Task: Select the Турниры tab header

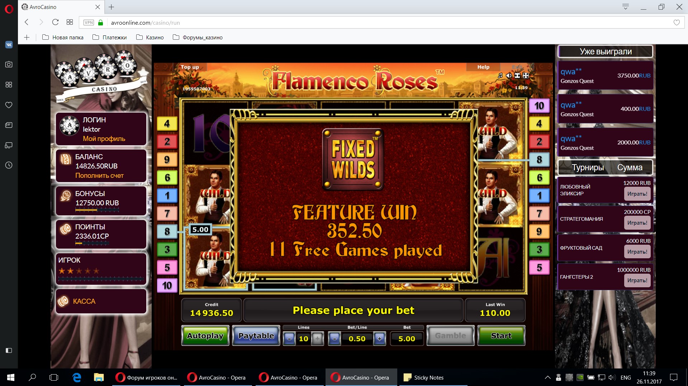Action: coord(588,167)
